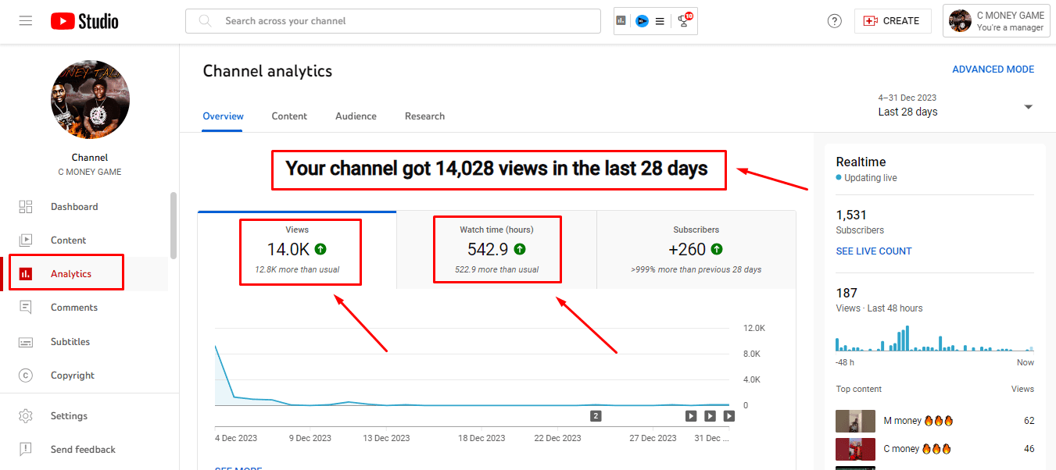Open the trophy icon with notification badge

(685, 20)
